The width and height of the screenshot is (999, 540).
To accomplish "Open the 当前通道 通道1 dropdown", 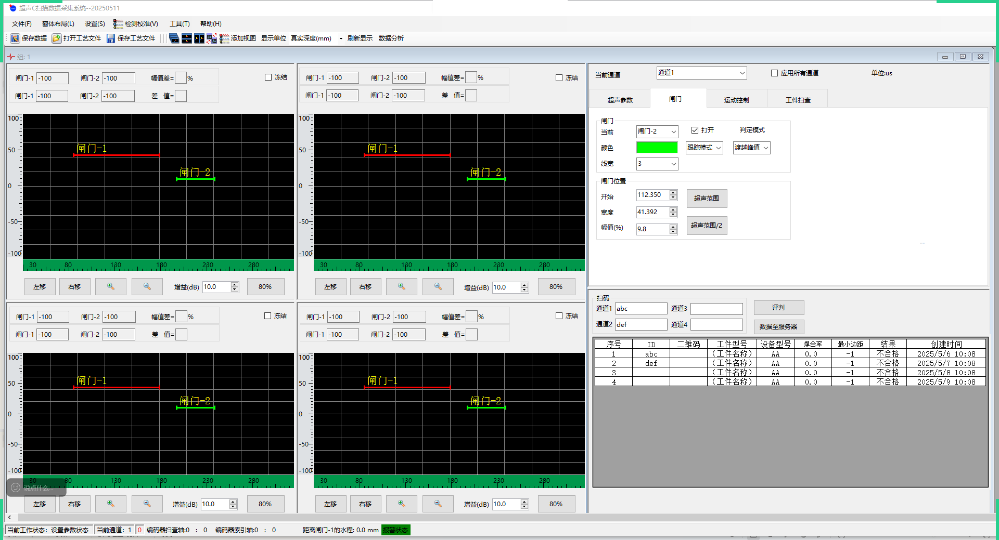I will (x=701, y=73).
